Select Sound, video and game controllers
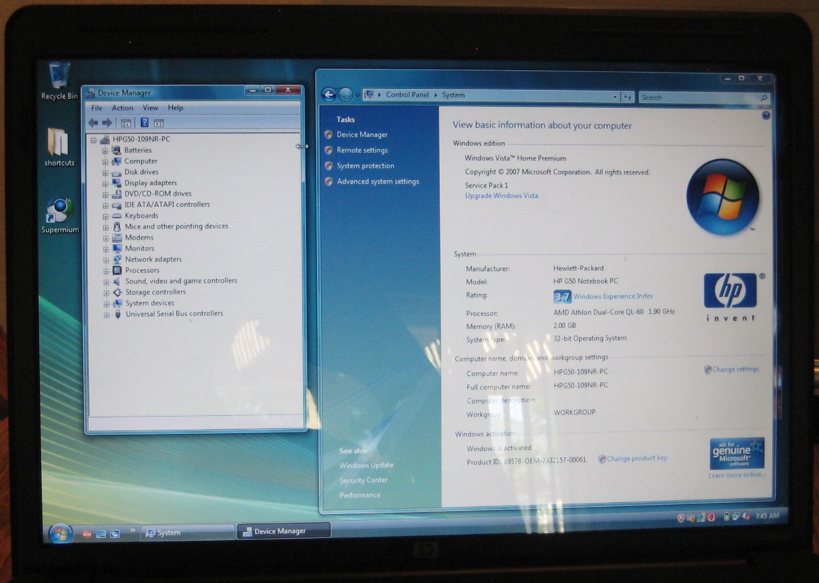 pyautogui.click(x=181, y=281)
